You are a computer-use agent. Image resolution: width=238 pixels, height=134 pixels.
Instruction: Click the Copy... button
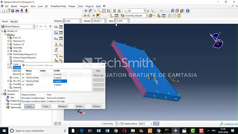pos(46,106)
